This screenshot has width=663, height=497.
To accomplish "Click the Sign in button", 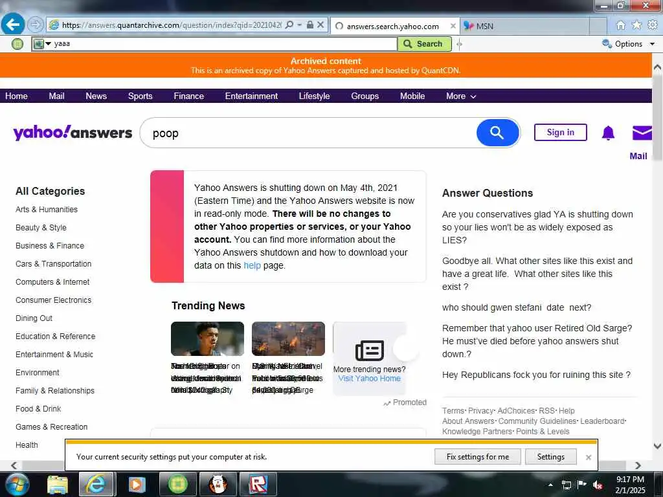I will (560, 132).
